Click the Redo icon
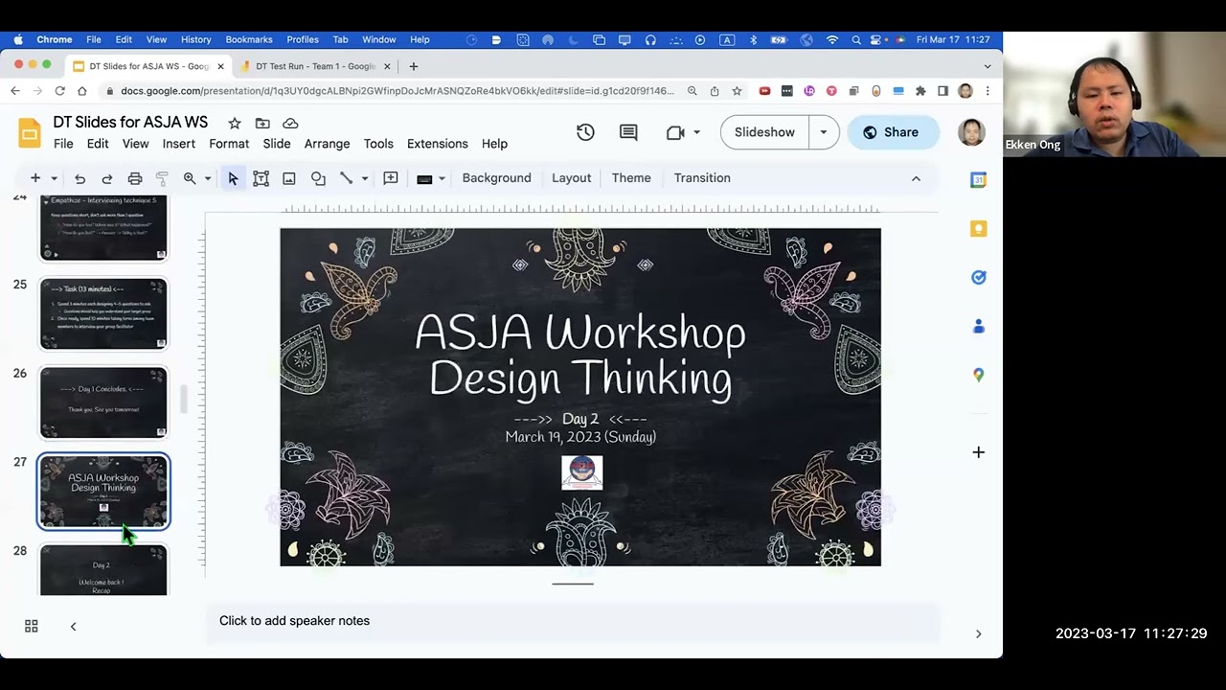Screen dimensions: 1226x690 (x=107, y=178)
